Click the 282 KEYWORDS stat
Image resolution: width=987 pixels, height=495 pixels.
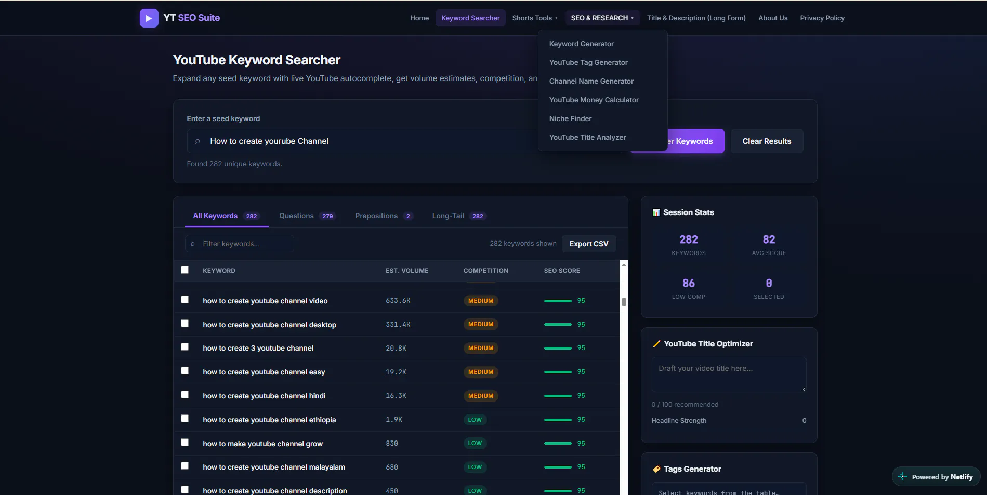(x=689, y=245)
